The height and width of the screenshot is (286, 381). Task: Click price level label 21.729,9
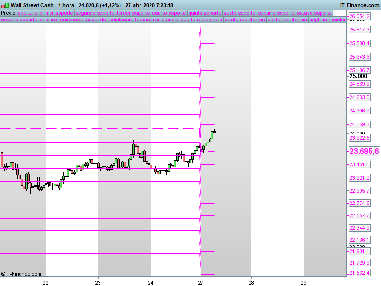click(360, 263)
